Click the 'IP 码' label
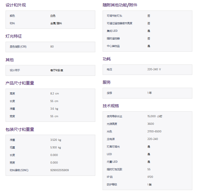The image size is (197, 193). coord(110,177)
